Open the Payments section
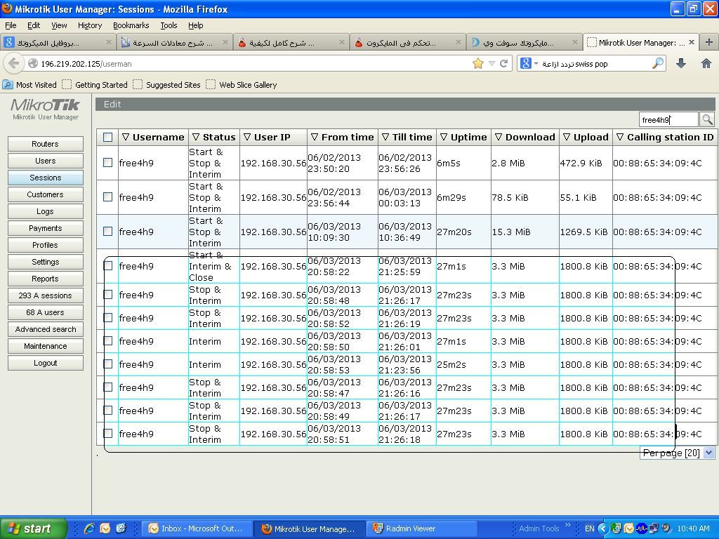The image size is (719, 539). click(46, 228)
